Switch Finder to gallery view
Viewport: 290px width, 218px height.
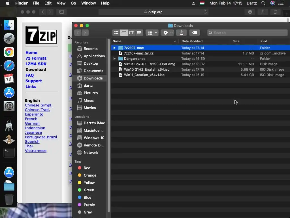point(139,33)
